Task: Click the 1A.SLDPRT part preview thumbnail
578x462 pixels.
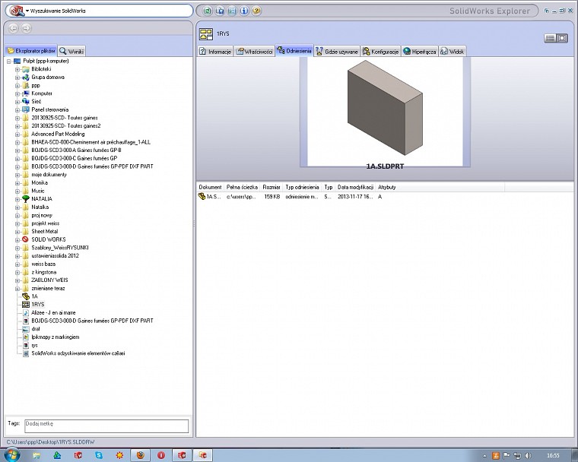Action: pos(386,112)
